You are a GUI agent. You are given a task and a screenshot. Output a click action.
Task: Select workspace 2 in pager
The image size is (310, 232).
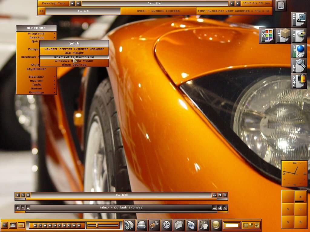301,197
